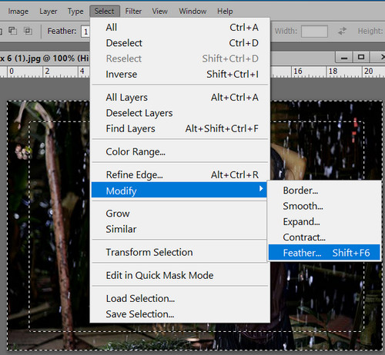Choose Inverse selection entry
The height and width of the screenshot is (355, 385).
[x=179, y=75]
